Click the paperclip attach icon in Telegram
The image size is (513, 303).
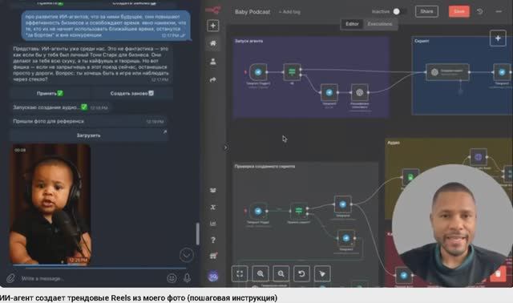click(x=10, y=278)
